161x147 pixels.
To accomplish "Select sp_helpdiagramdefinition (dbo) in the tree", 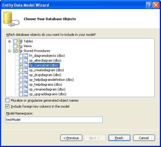I will 51,80.
